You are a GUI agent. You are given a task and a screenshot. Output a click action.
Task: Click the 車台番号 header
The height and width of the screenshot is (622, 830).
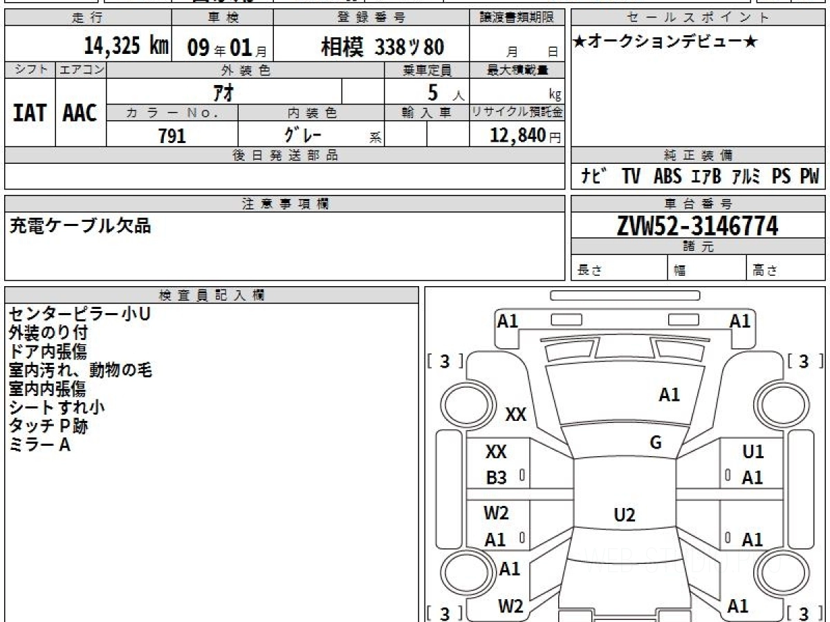click(x=698, y=204)
